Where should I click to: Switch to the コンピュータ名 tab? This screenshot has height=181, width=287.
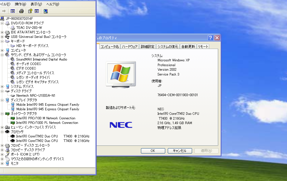tap(110, 47)
